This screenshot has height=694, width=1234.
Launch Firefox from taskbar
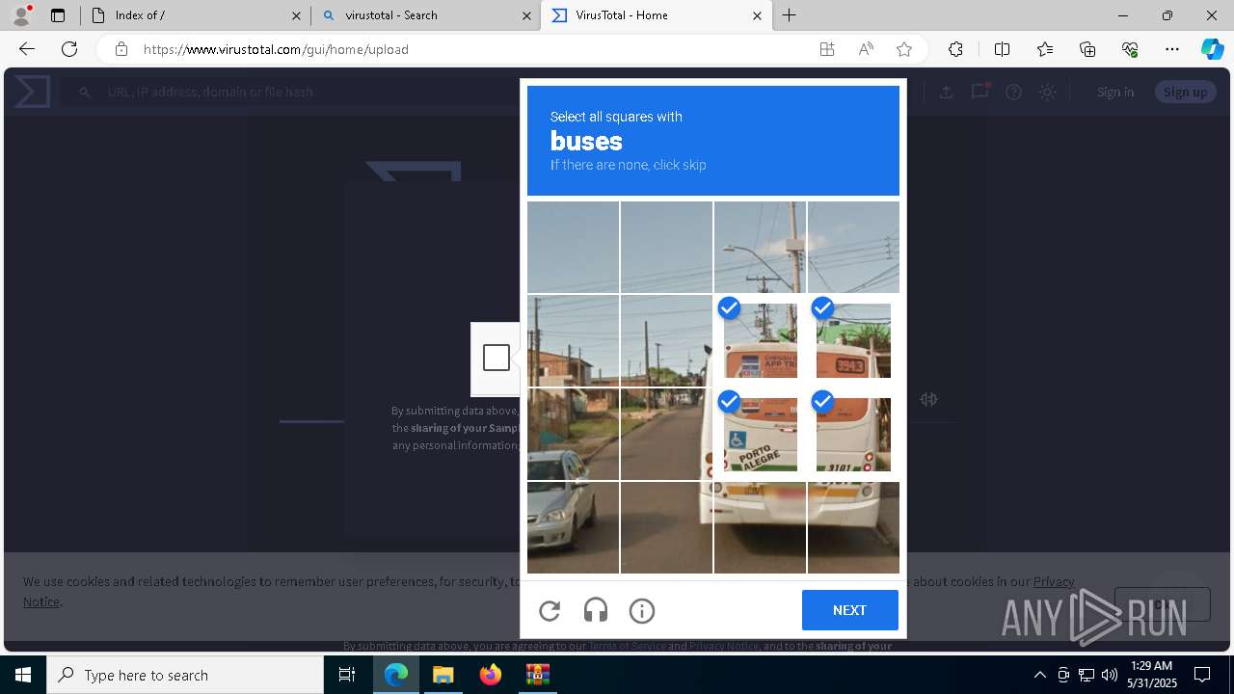click(490, 675)
